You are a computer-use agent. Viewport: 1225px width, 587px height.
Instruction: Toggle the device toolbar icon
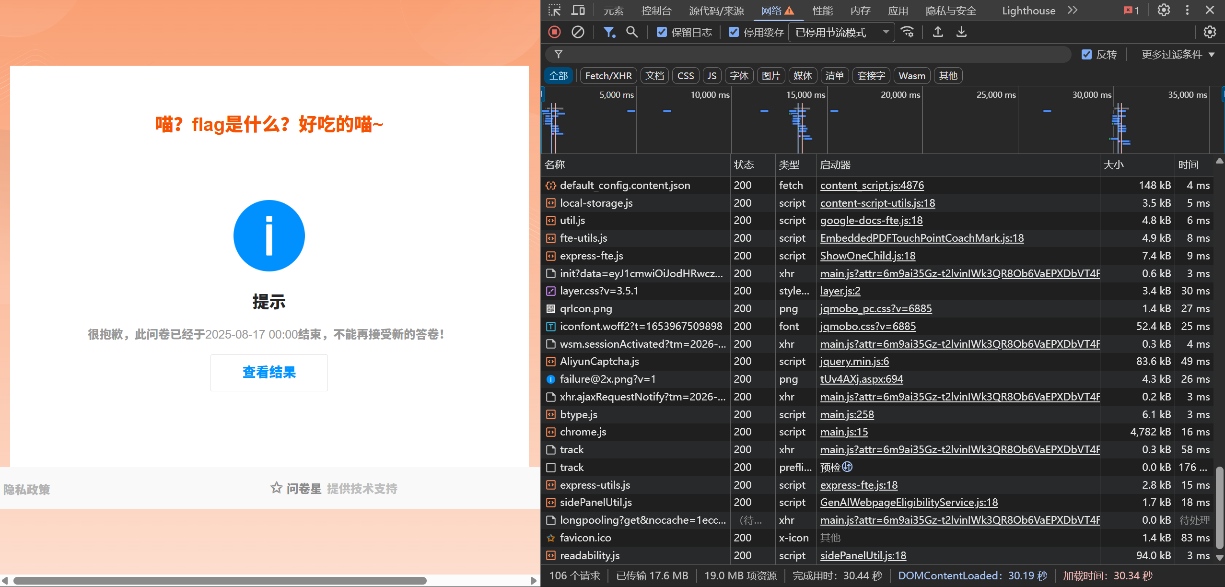tap(578, 10)
